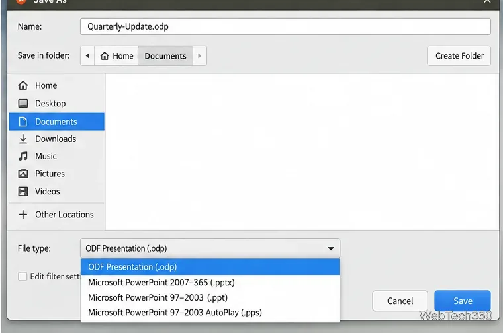Click the house icon in path bar
Viewport: 503px width, 333px height.
click(x=105, y=56)
